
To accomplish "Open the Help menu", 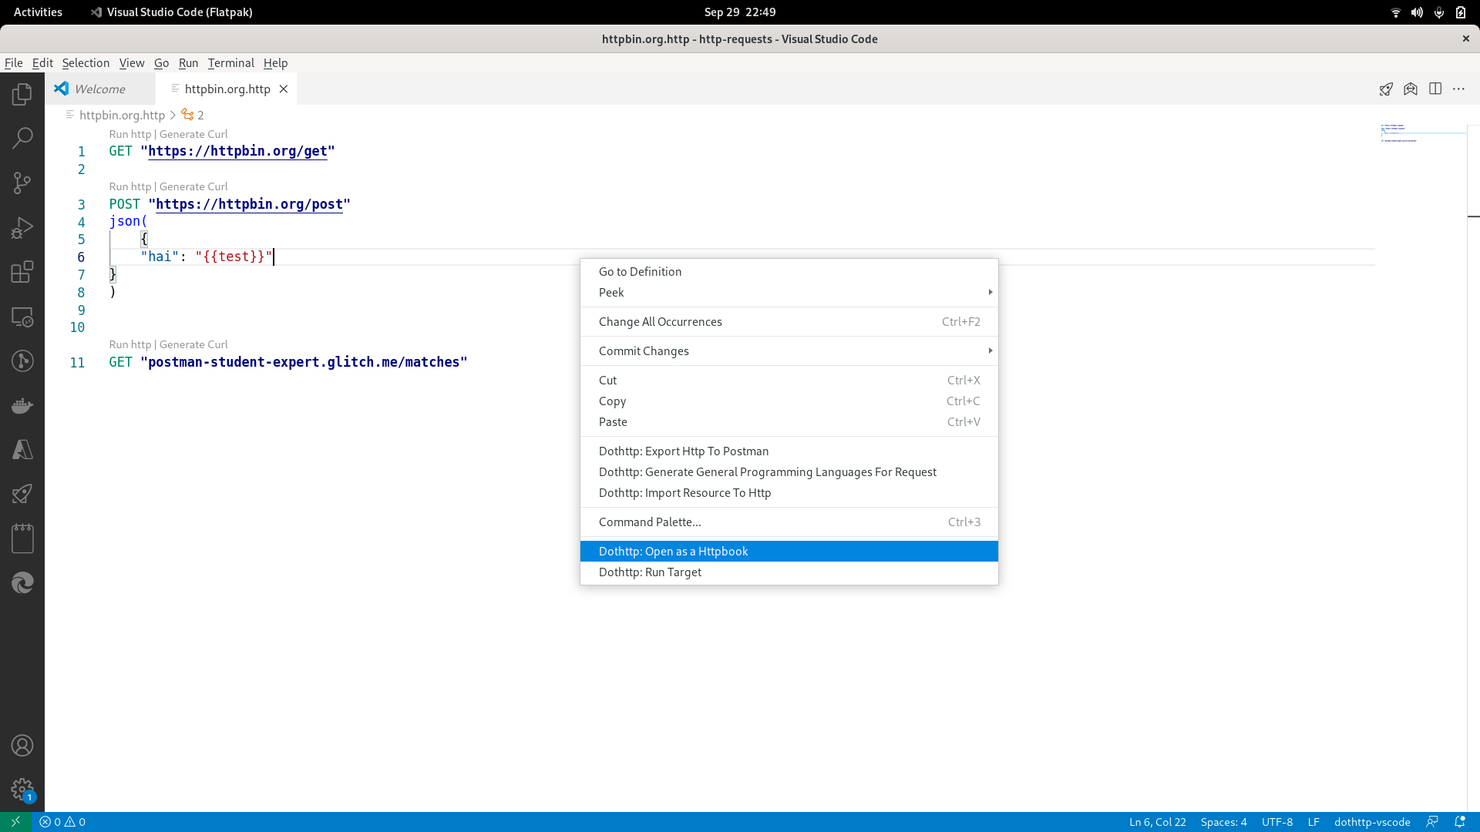I will click(x=275, y=63).
